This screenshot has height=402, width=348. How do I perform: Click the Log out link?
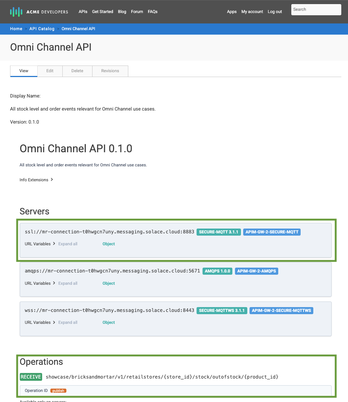(x=275, y=12)
